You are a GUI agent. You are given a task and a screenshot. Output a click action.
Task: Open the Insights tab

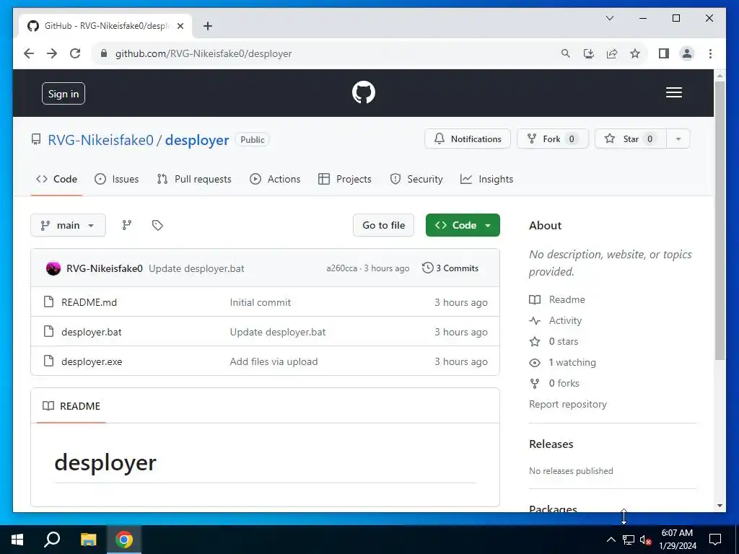486,179
